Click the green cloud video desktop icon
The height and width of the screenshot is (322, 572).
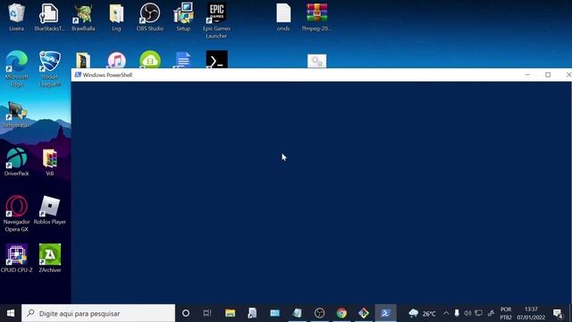pos(150,60)
